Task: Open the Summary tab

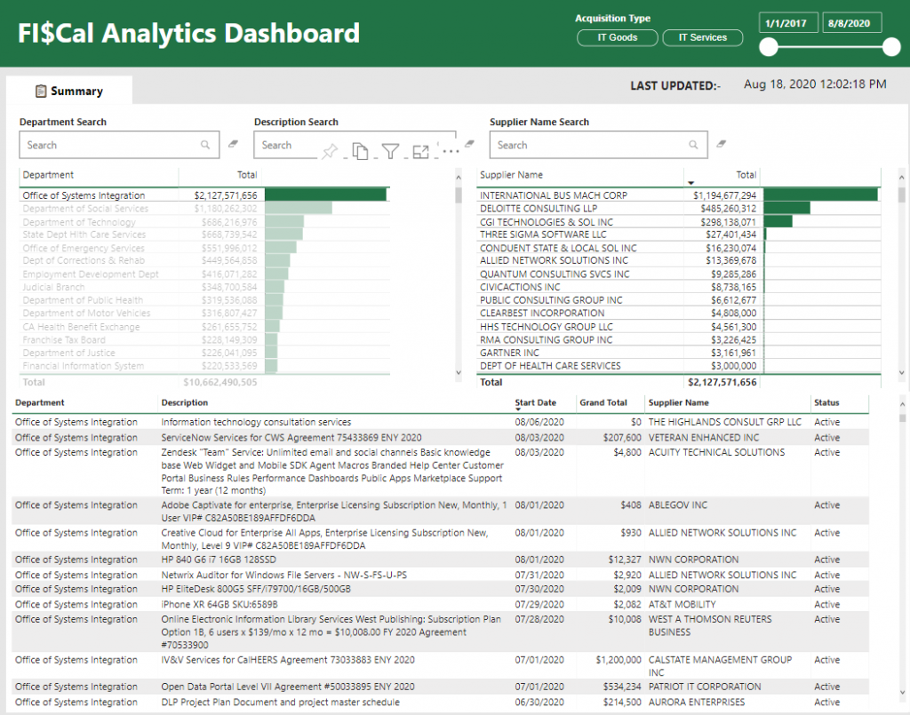Action: [69, 91]
